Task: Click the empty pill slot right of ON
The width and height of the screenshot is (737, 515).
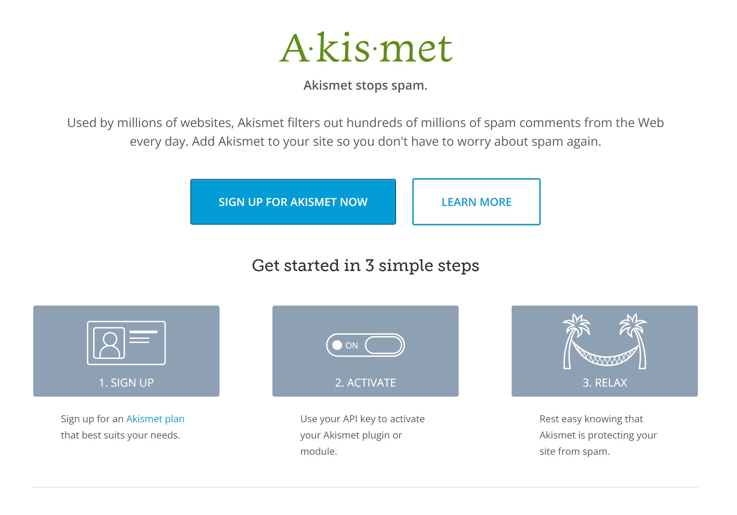Action: (x=384, y=345)
